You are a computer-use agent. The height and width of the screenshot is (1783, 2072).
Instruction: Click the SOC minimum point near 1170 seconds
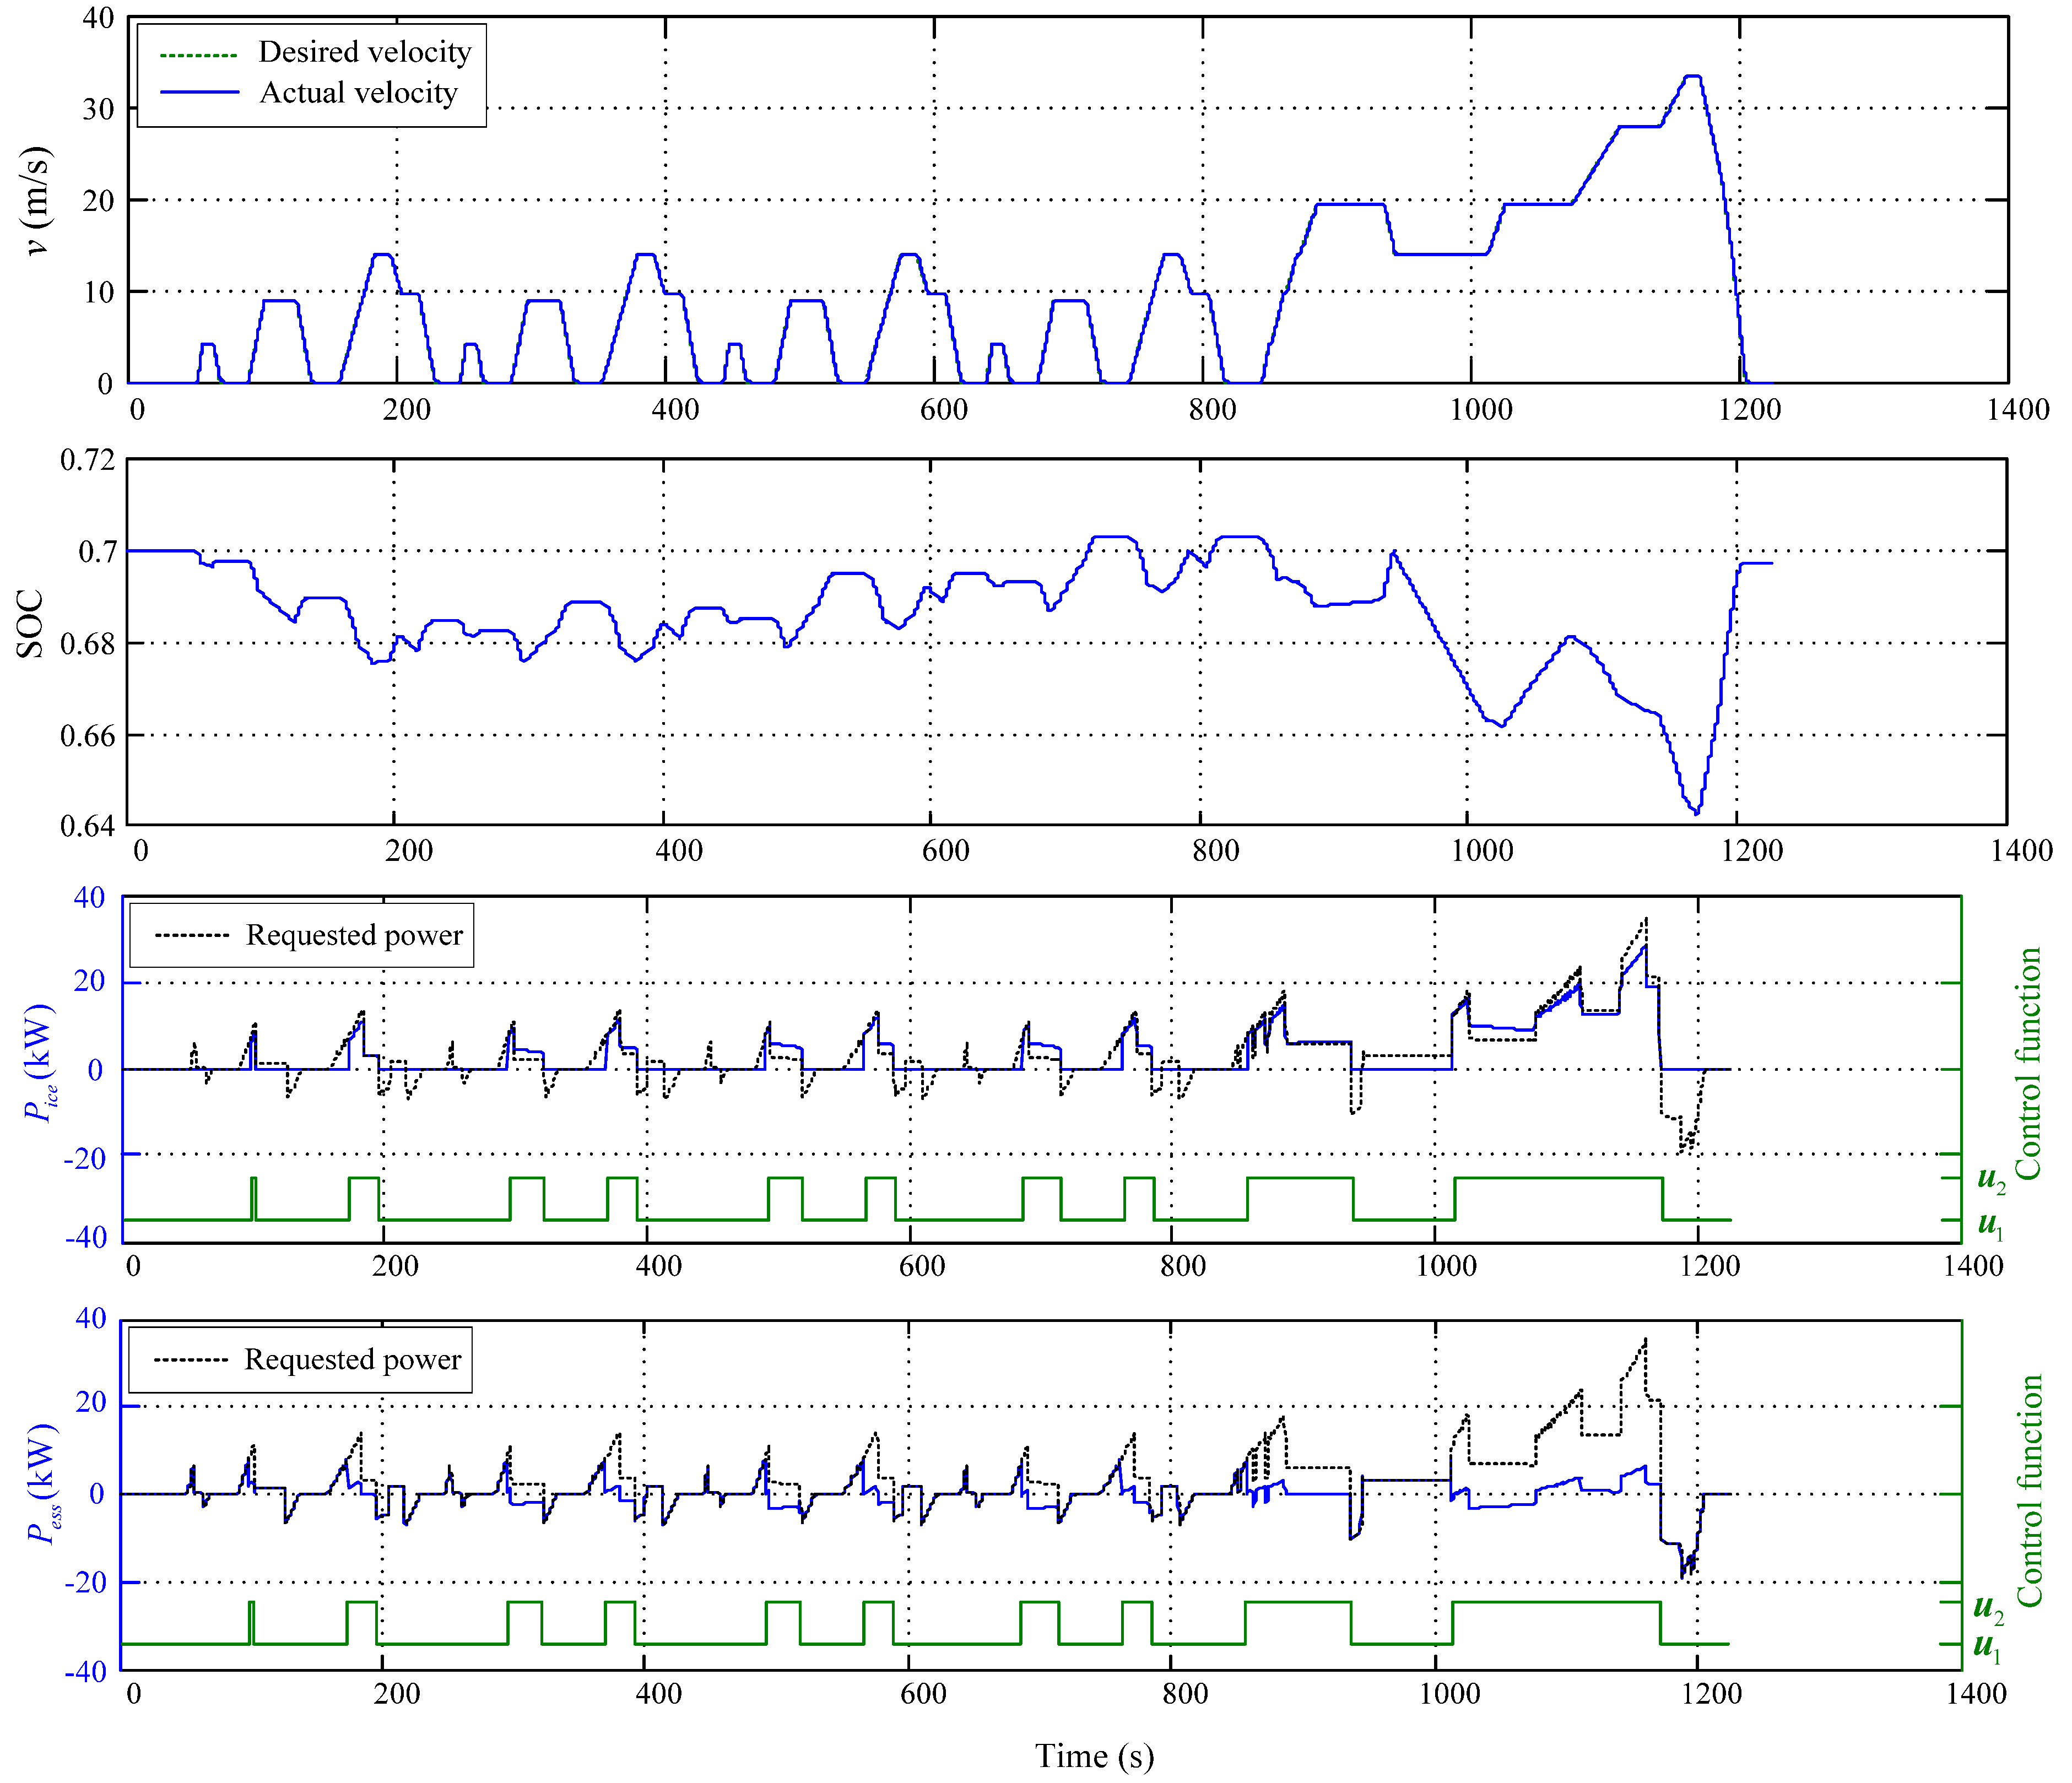(x=1696, y=813)
